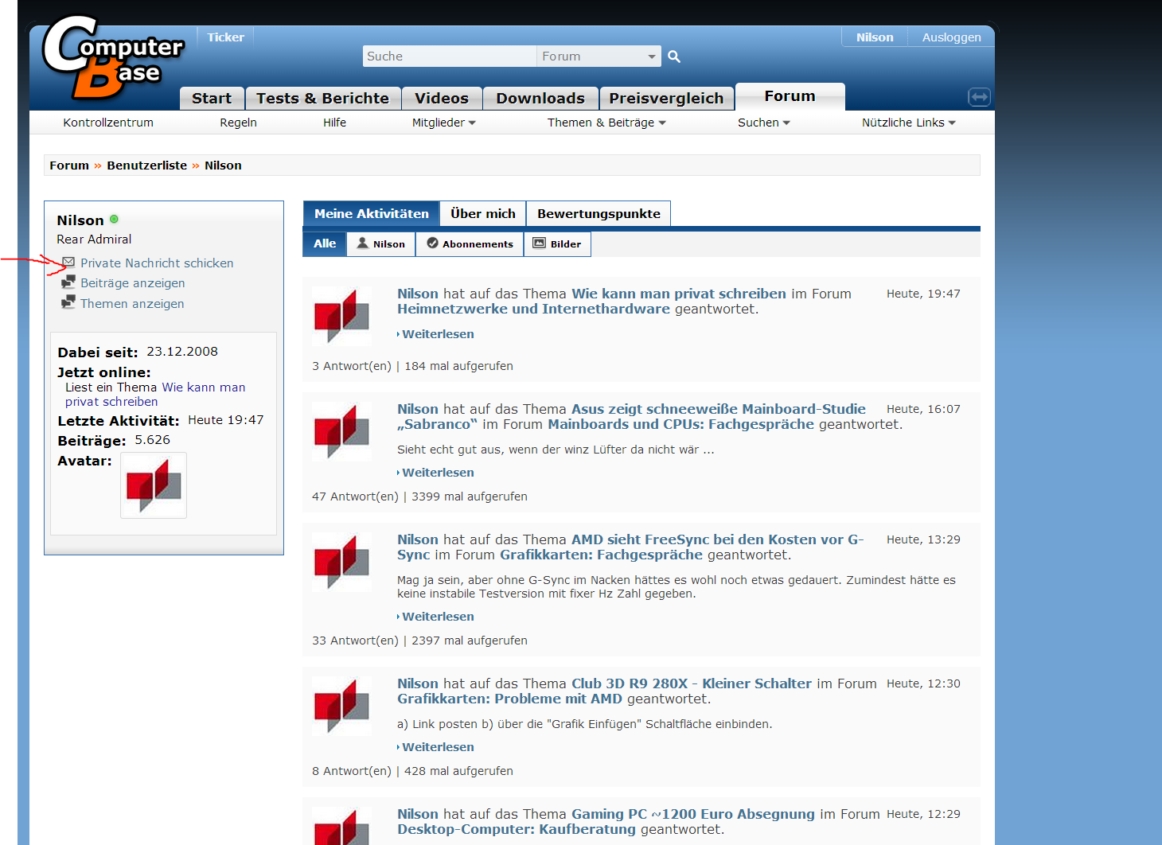The width and height of the screenshot is (1162, 845).
Task: Expand the Suchen menu
Action: (x=763, y=123)
